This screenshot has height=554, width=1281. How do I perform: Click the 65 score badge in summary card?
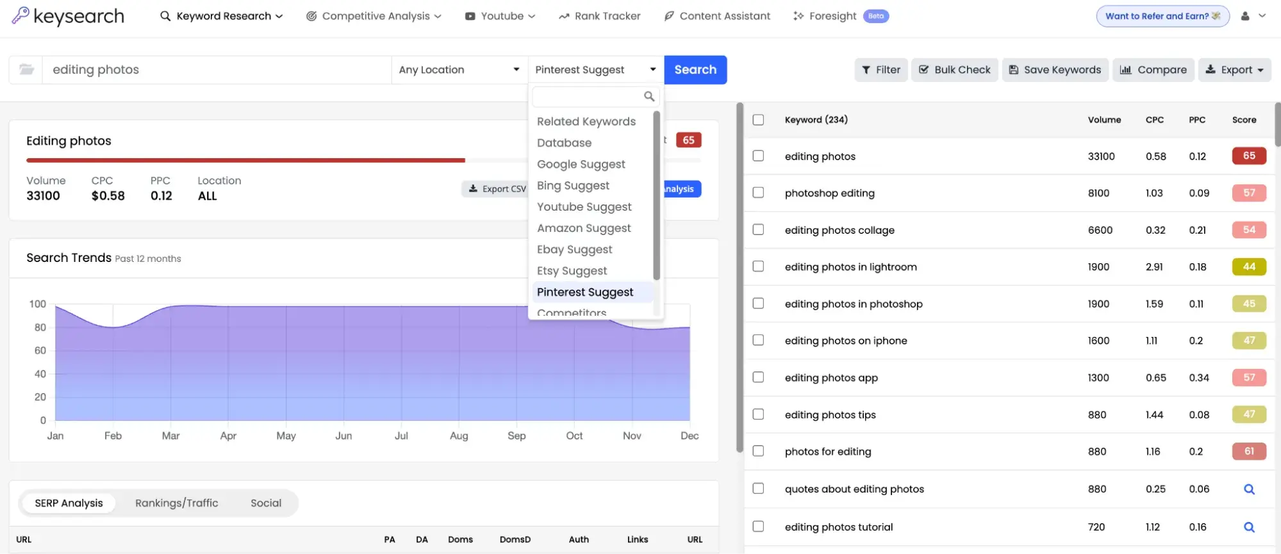(x=688, y=140)
